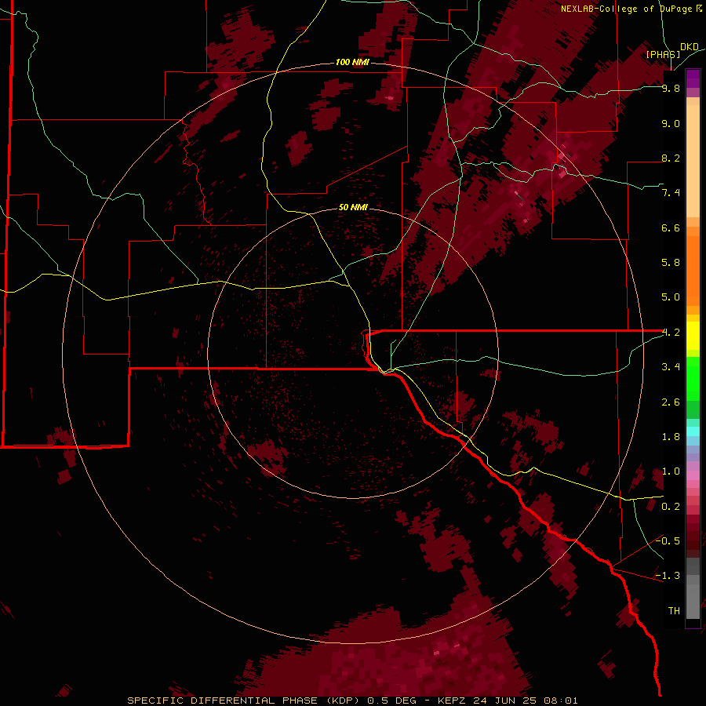Pick the yellow segment of the color bar
This screenshot has width=706, height=706.
point(693,336)
